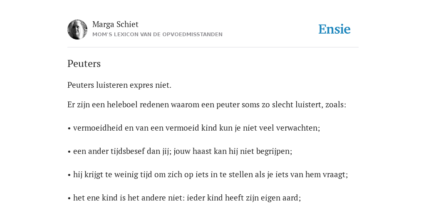426x213 pixels.
Task: Click the bullet about vermoeidheid
Action: click(194, 128)
